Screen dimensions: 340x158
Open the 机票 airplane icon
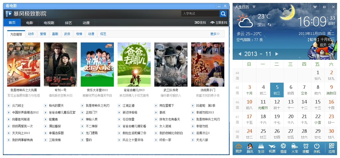[272, 146]
